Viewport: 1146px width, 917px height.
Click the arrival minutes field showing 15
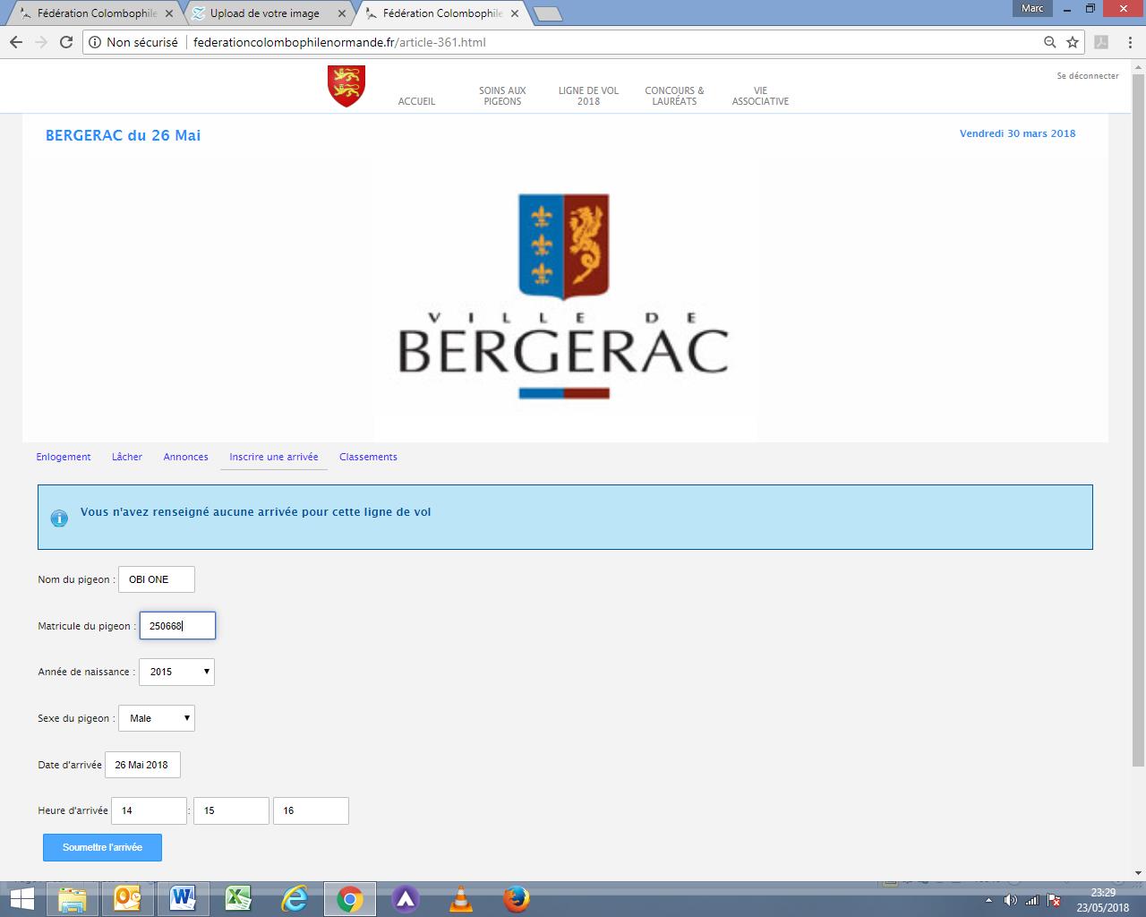[231, 810]
